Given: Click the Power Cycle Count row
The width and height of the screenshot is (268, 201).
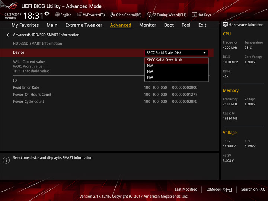Looking at the screenshot, I should 105,102.
